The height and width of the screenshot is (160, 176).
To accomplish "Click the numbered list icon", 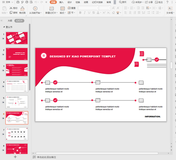I will coord(132,8).
